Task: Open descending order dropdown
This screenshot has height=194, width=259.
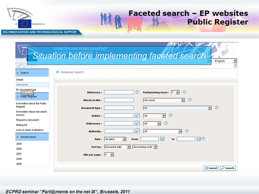Action: click(x=145, y=147)
